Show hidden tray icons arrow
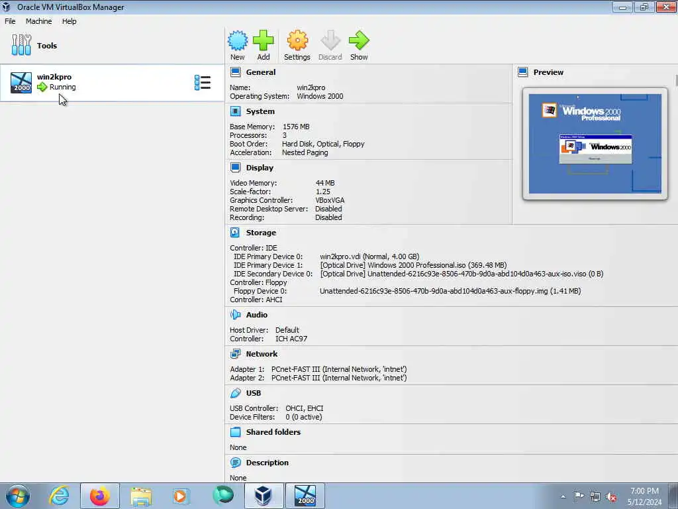The image size is (678, 509). pyautogui.click(x=563, y=496)
